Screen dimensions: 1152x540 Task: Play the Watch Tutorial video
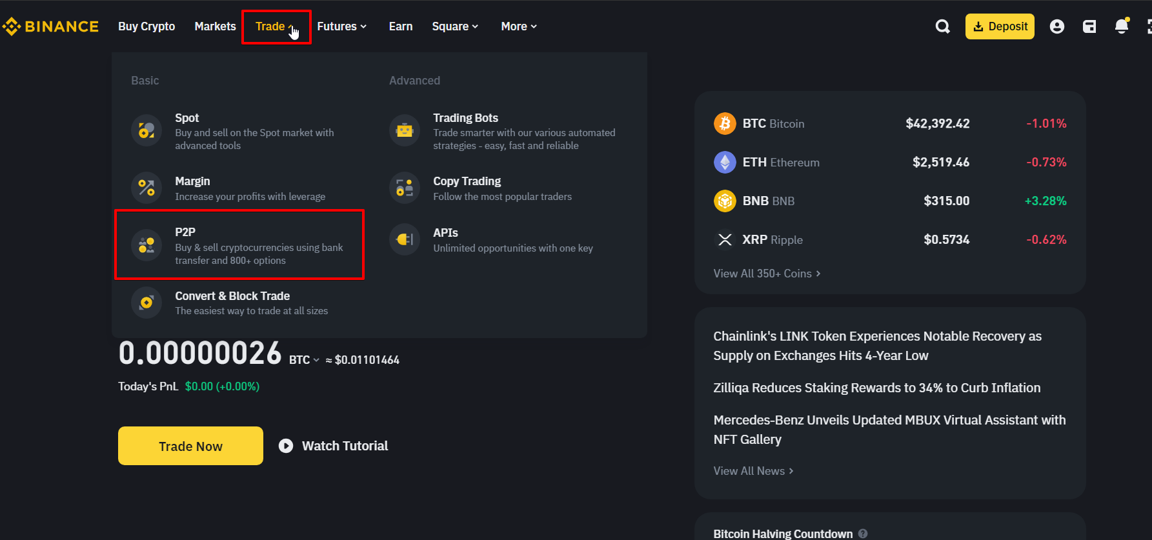(x=333, y=446)
